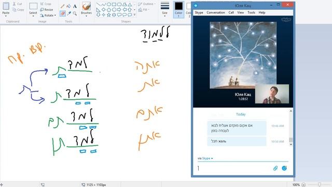Open the emoticon picker in Skype
Viewport: 332px width, 187px height.
point(284,168)
